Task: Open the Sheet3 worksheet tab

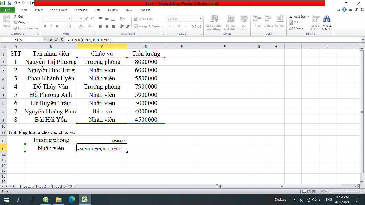Action: coord(57,186)
